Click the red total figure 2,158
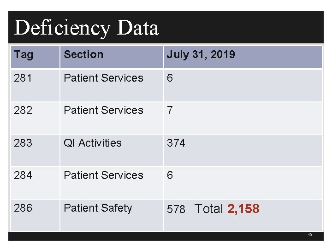This screenshot has height=249, width=332. 243,209
